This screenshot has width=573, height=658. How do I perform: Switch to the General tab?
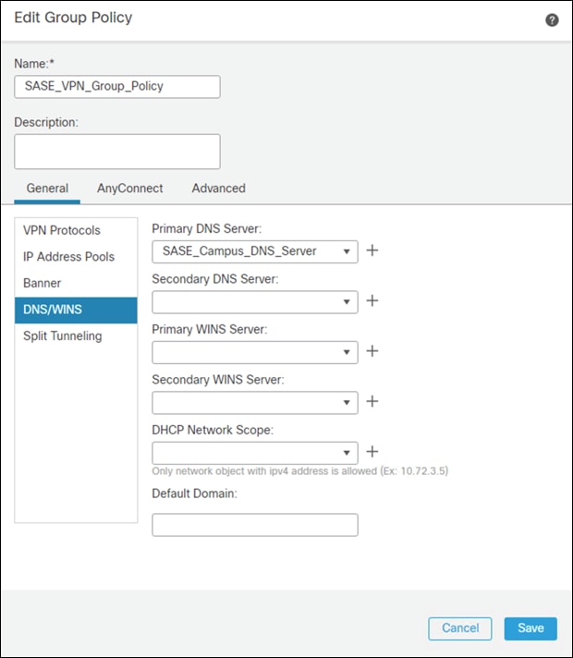(x=47, y=189)
